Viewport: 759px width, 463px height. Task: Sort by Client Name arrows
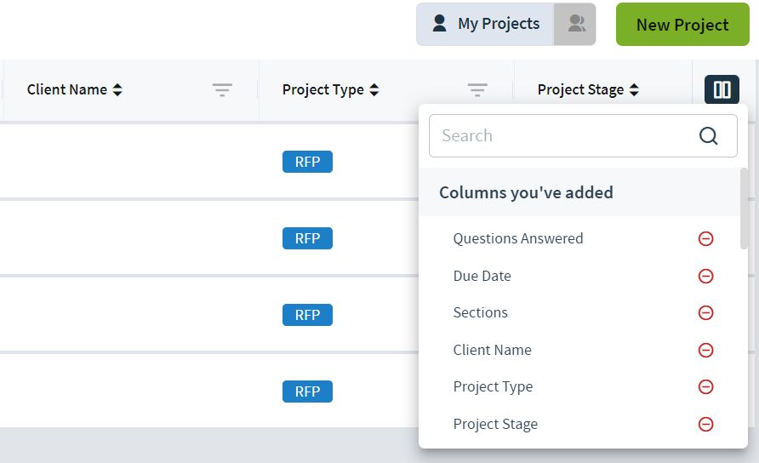point(117,89)
